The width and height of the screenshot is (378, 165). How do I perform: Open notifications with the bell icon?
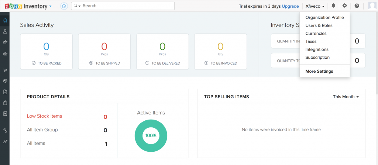[333, 6]
